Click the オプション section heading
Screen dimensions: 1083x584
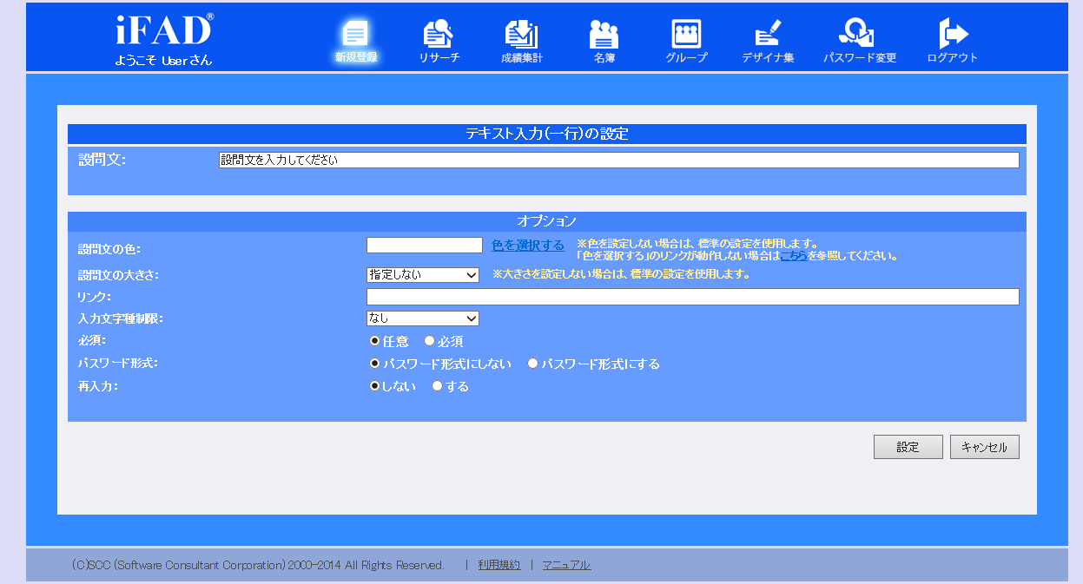(547, 221)
